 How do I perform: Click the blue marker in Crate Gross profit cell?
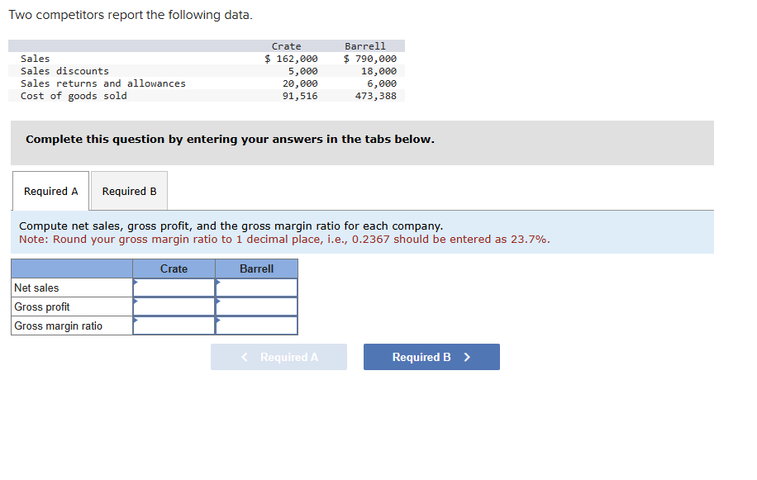tap(136, 301)
